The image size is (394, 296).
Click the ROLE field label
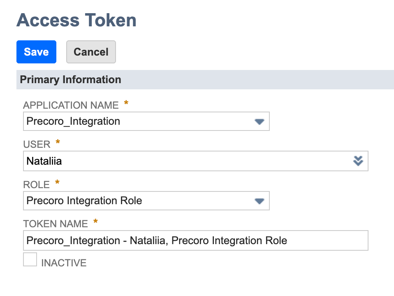pyautogui.click(x=37, y=184)
